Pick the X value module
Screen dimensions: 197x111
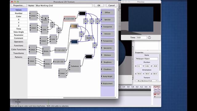click(18, 19)
